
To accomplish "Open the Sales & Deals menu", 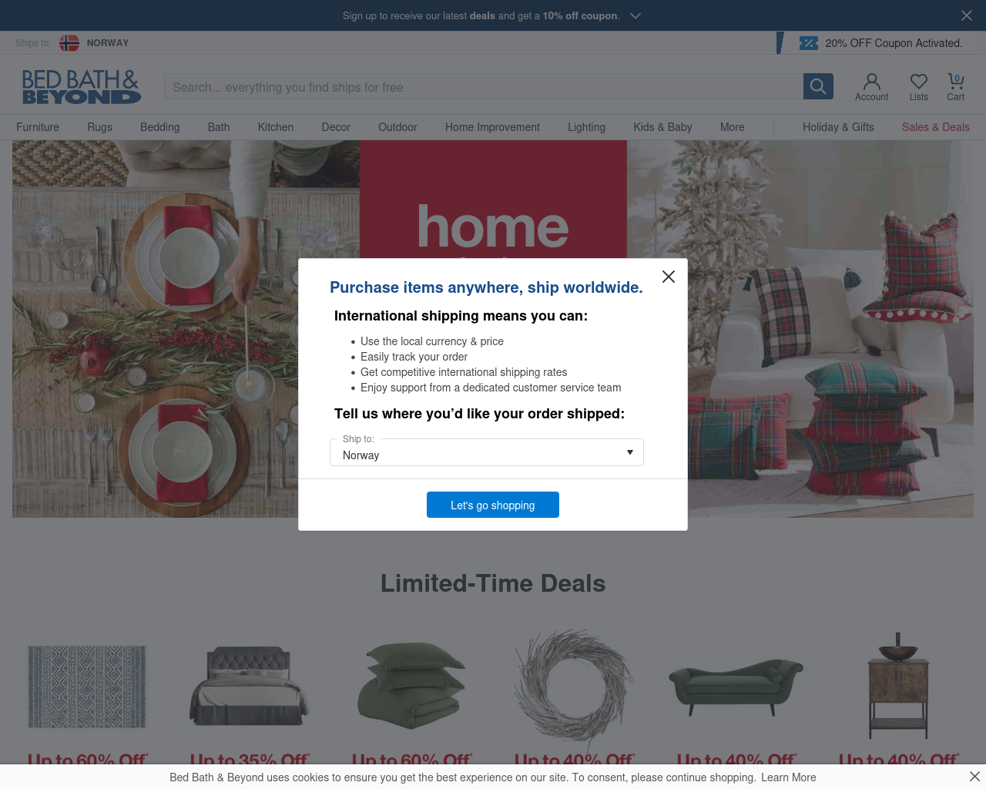I will pyautogui.click(x=936, y=127).
